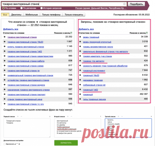The height and width of the screenshot is (146, 155).
Task: Open 'назначение токарно винторезного станка' link
Action: tap(29, 90)
